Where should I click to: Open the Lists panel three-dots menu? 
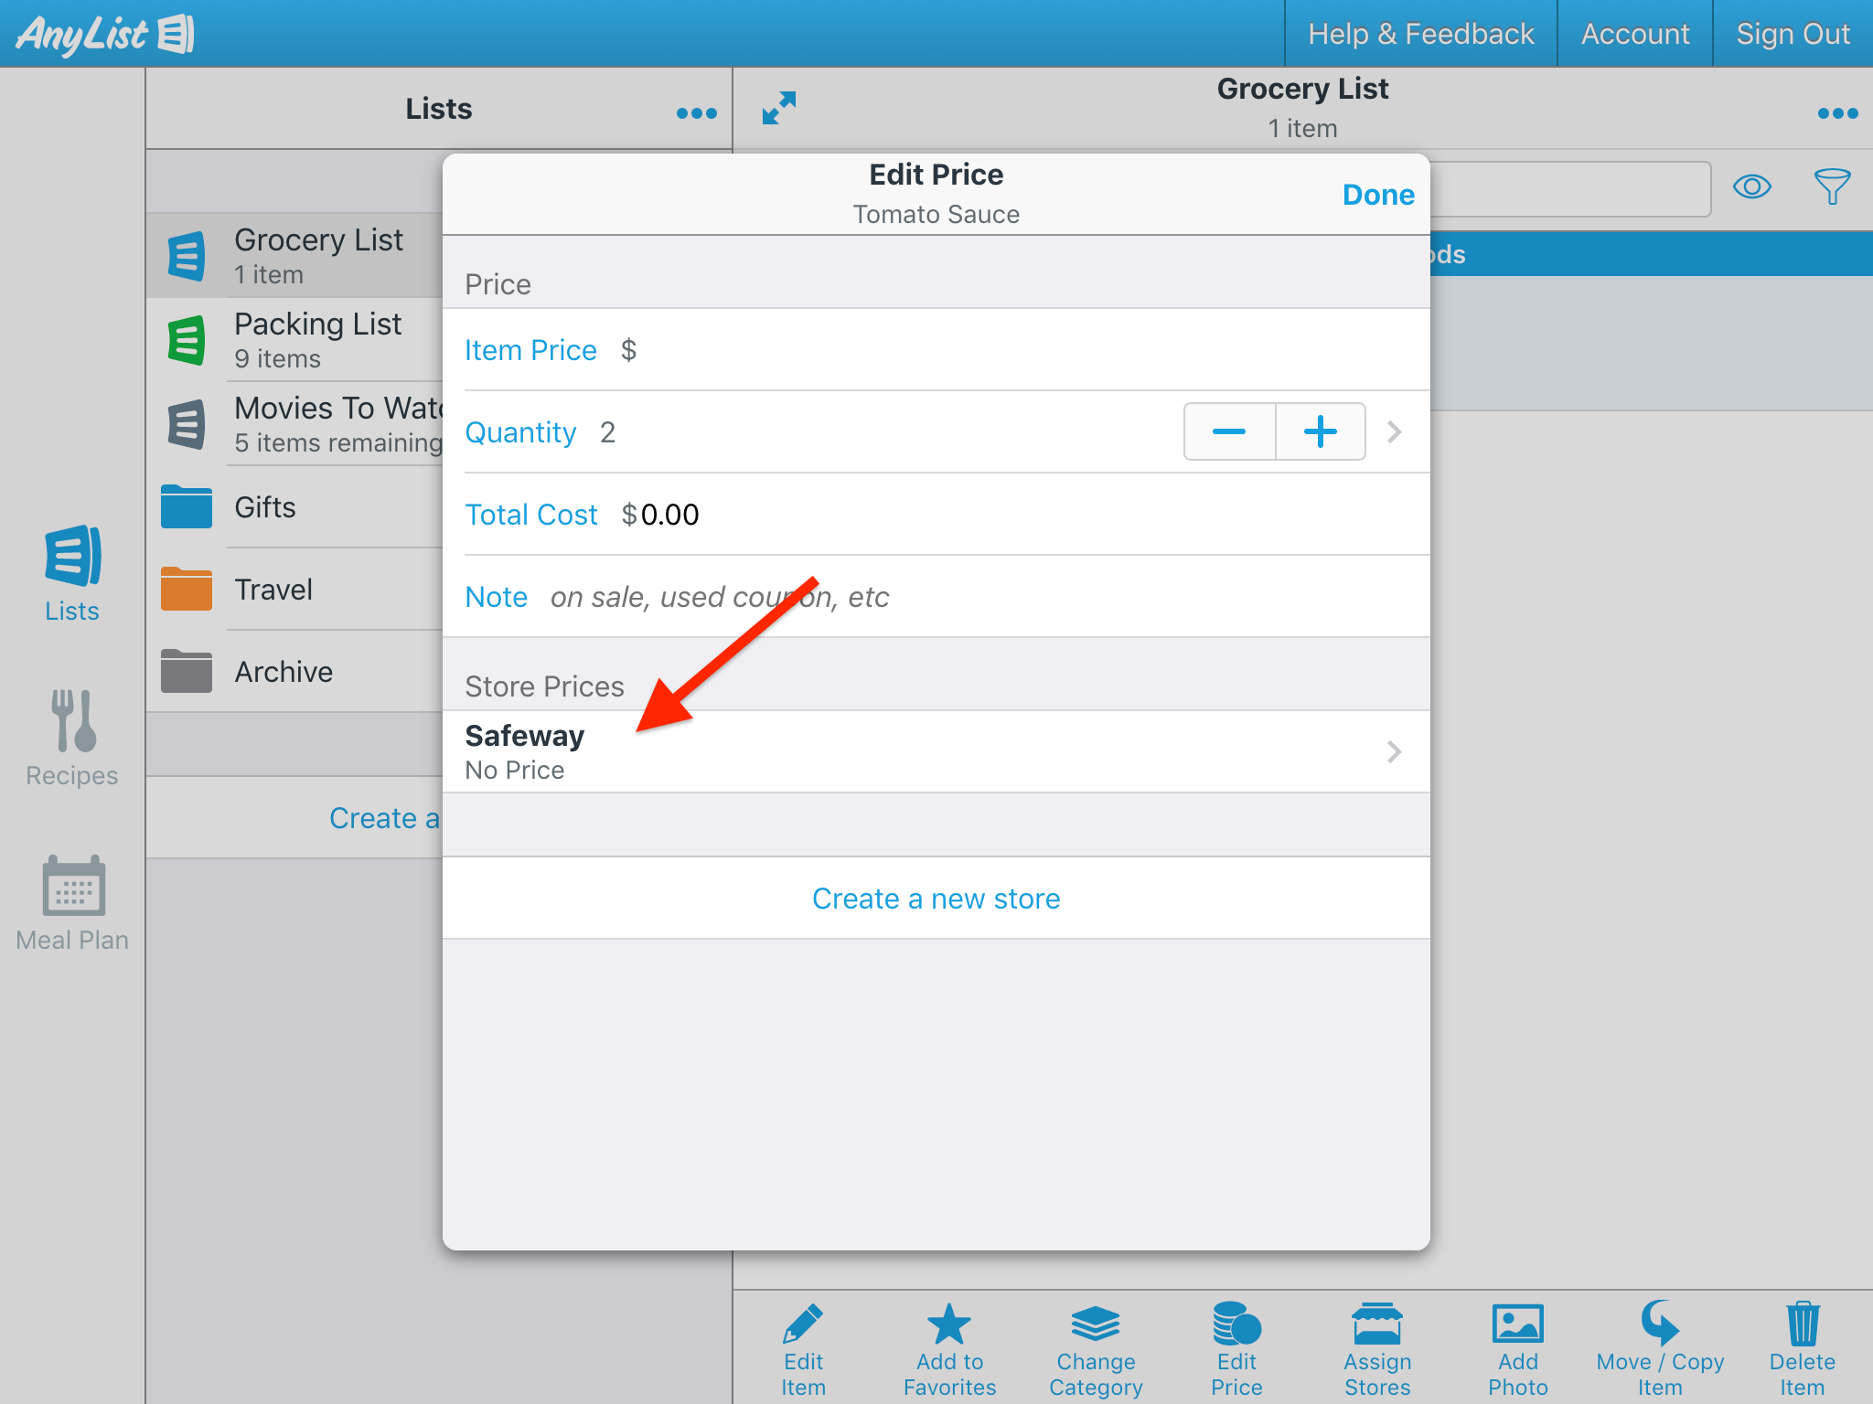pyautogui.click(x=696, y=113)
